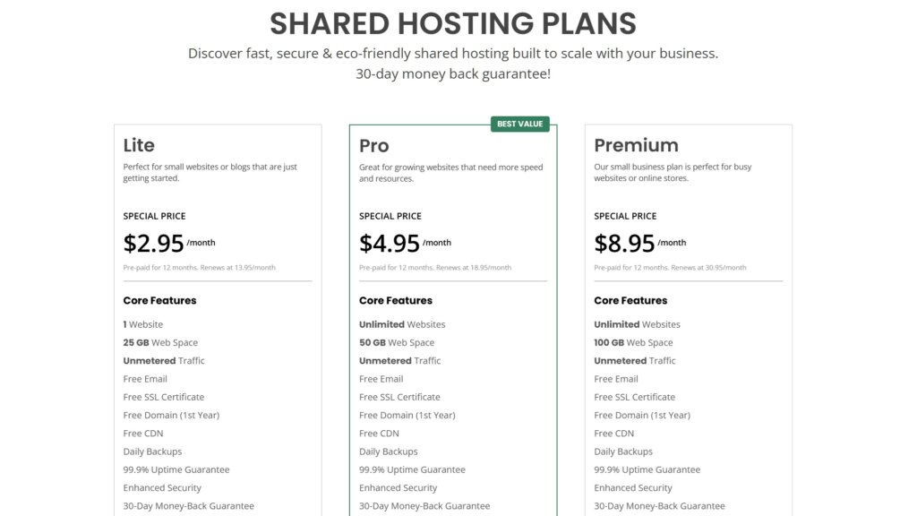917x516 pixels.
Task: Click Premium plan's Core Features heading
Action: (630, 300)
